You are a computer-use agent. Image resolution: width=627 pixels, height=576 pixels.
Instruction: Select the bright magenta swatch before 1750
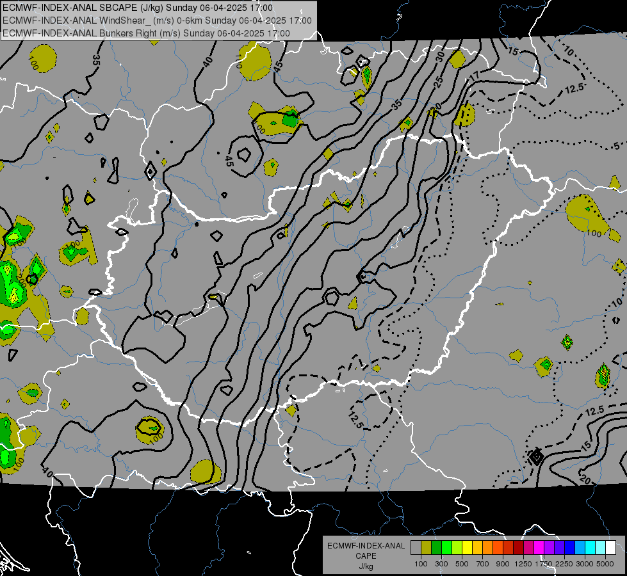pyautogui.click(x=539, y=547)
